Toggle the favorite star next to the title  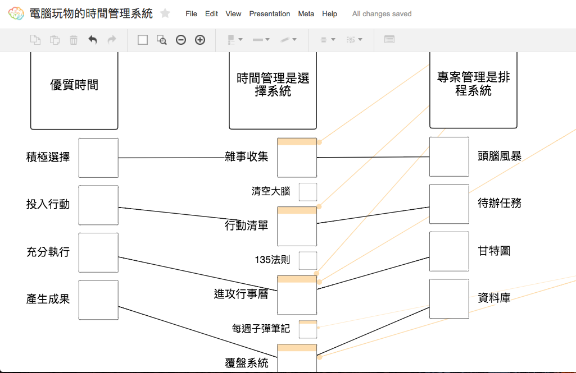coord(164,12)
